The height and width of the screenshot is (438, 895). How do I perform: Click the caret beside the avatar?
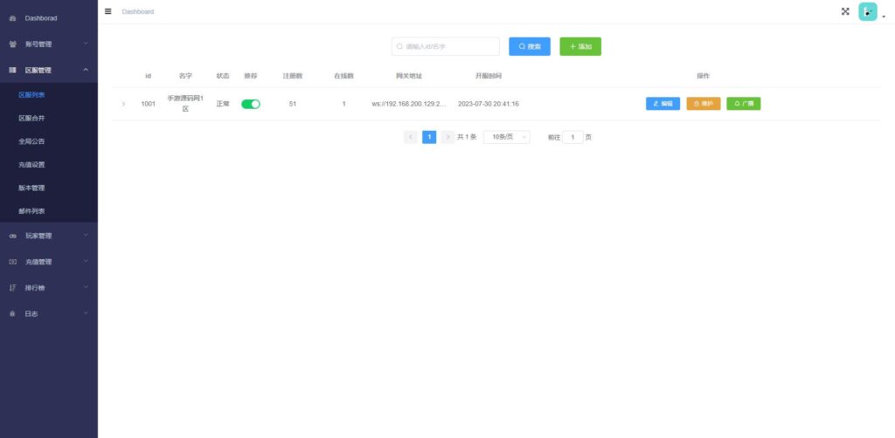click(x=884, y=17)
